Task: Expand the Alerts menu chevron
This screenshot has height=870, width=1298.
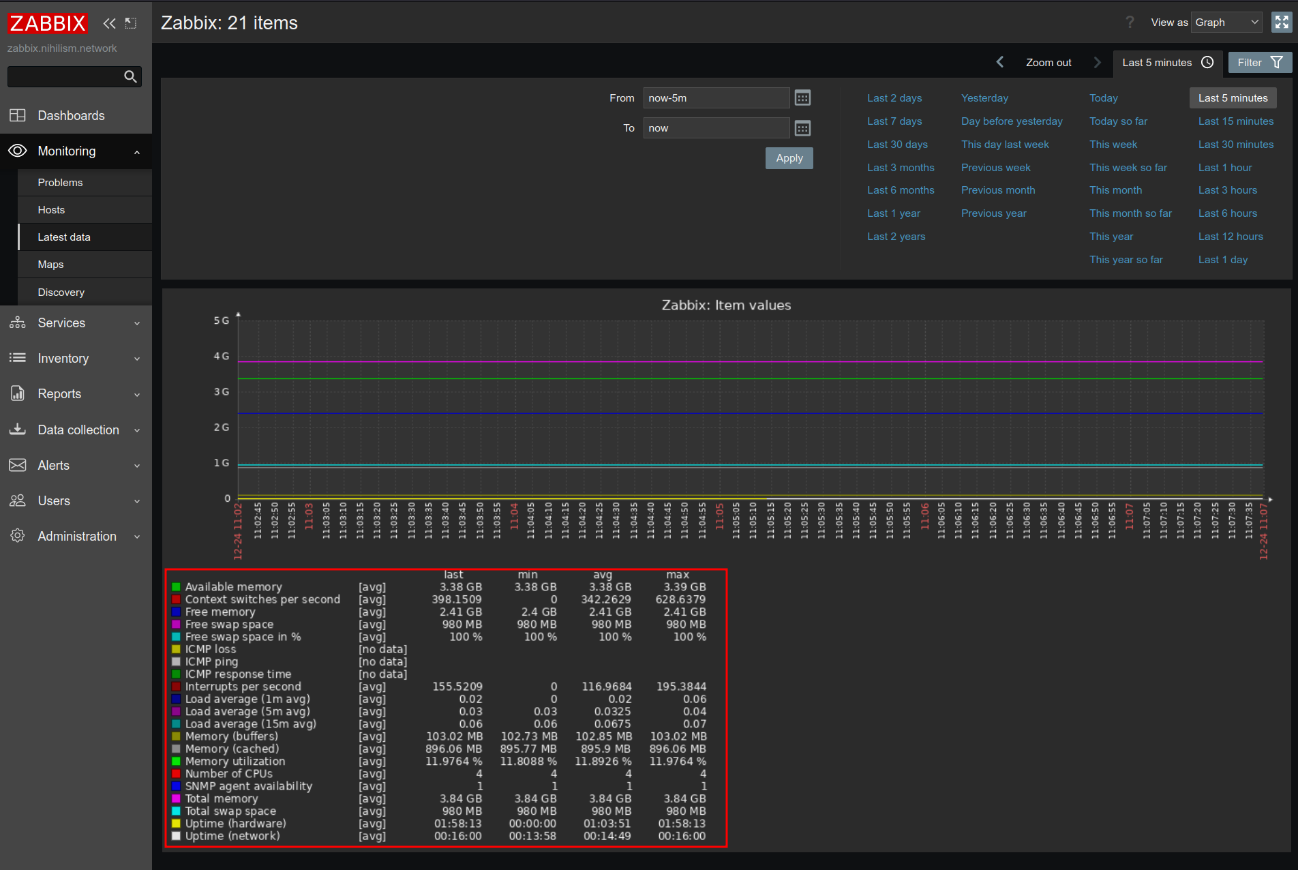Action: 137,466
